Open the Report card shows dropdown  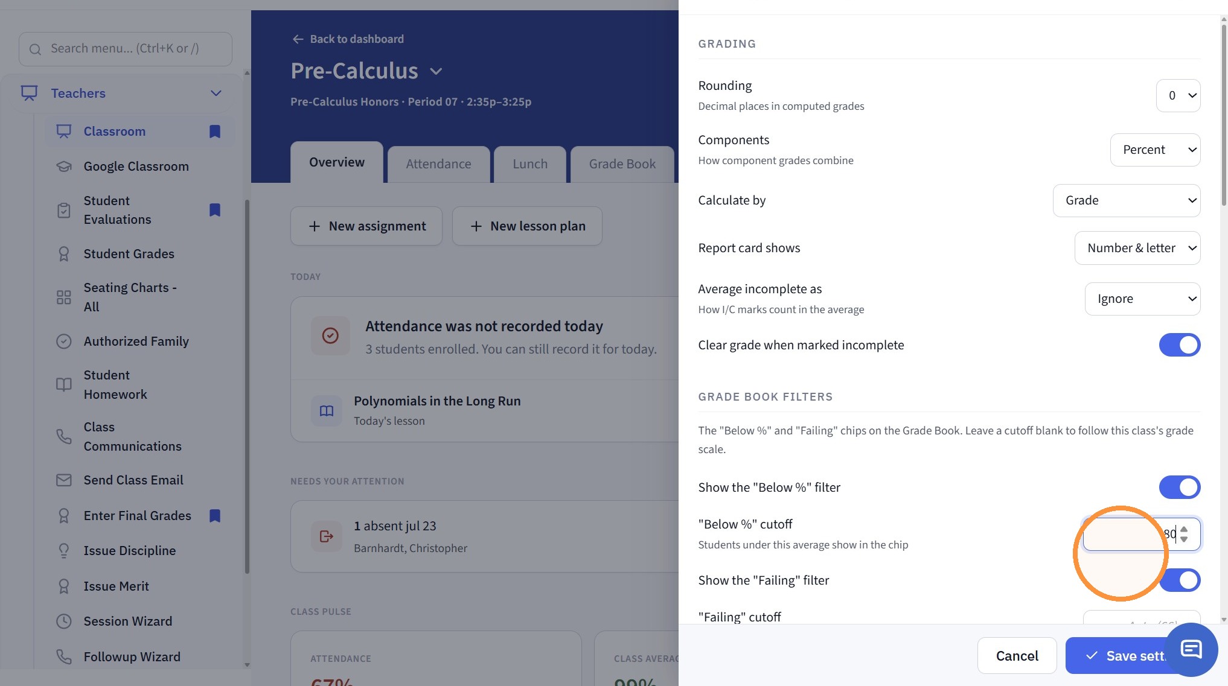[1137, 248]
